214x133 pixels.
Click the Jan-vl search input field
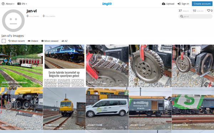(195, 16)
